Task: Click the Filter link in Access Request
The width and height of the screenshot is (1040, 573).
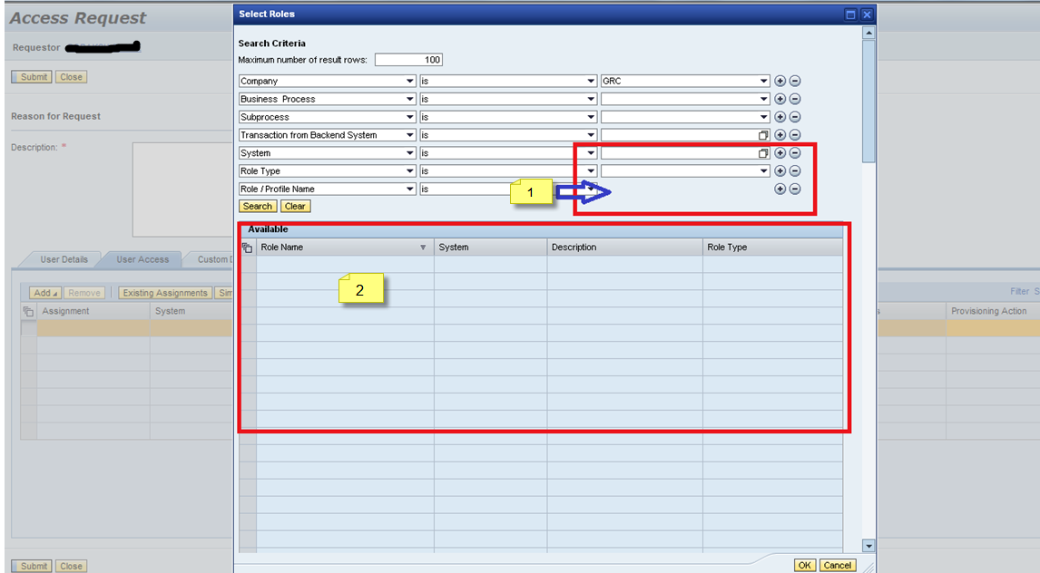Action: click(x=1019, y=291)
